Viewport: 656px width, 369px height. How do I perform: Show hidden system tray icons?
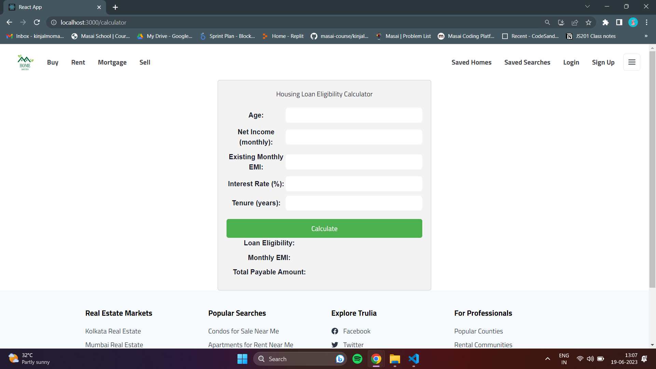(547, 359)
